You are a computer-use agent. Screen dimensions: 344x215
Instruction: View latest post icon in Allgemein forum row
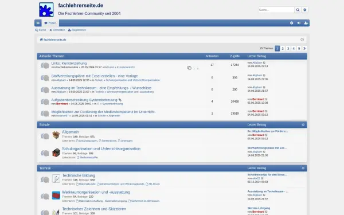(267, 135)
